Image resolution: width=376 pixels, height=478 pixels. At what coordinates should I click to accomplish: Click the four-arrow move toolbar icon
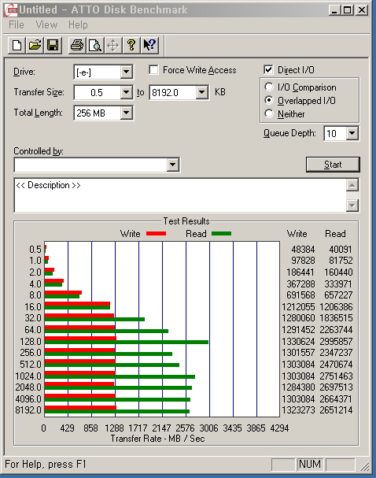pyautogui.click(x=113, y=46)
